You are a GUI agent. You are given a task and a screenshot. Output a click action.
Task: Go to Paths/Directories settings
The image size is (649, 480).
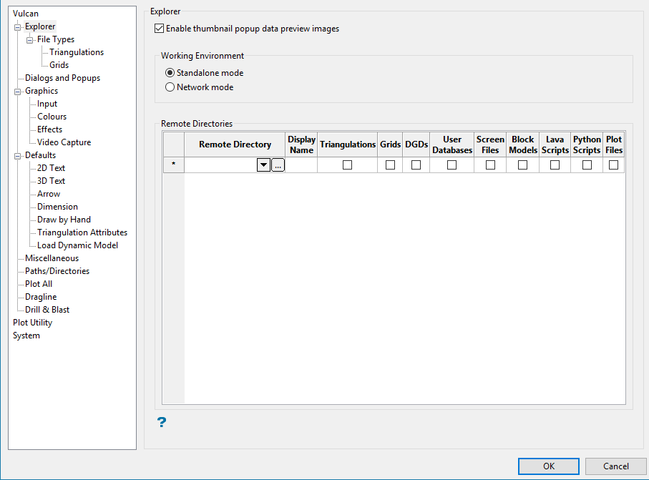(x=57, y=271)
